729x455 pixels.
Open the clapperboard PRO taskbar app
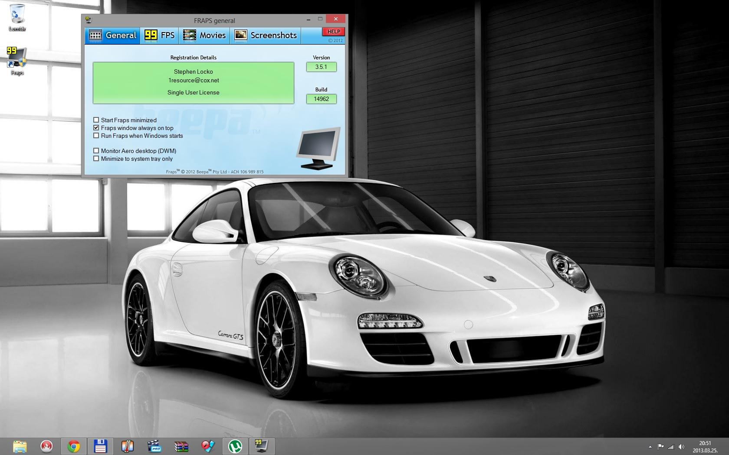[154, 446]
